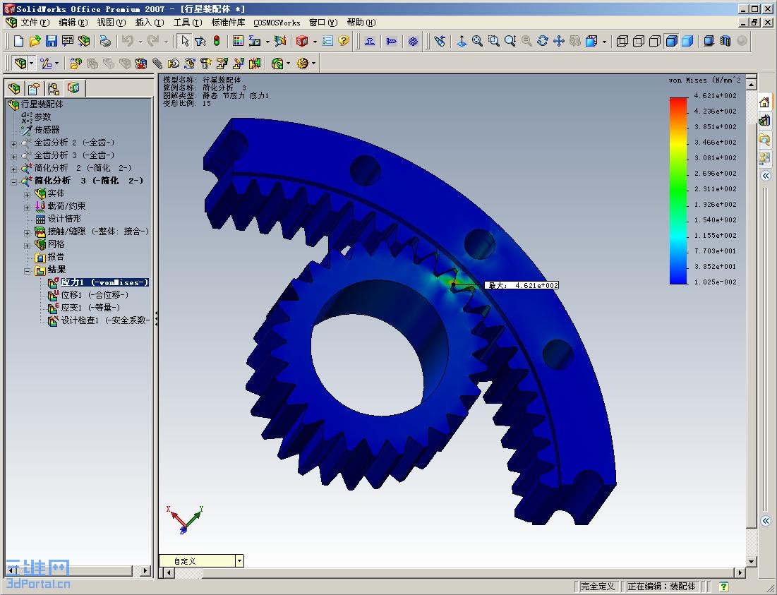This screenshot has width=777, height=595.
Task: Expand the 简化分析 2 study node
Action: point(14,169)
